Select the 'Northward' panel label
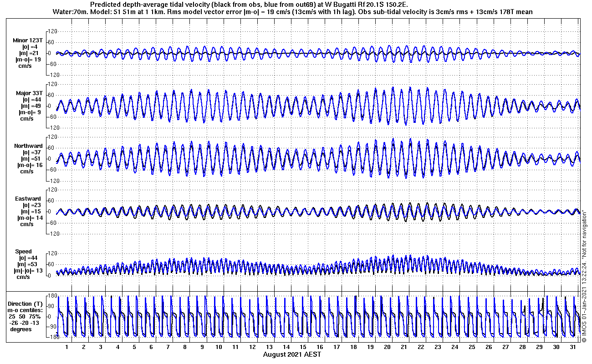Image resolution: width=592 pixels, height=364 pixels. (x=28, y=146)
